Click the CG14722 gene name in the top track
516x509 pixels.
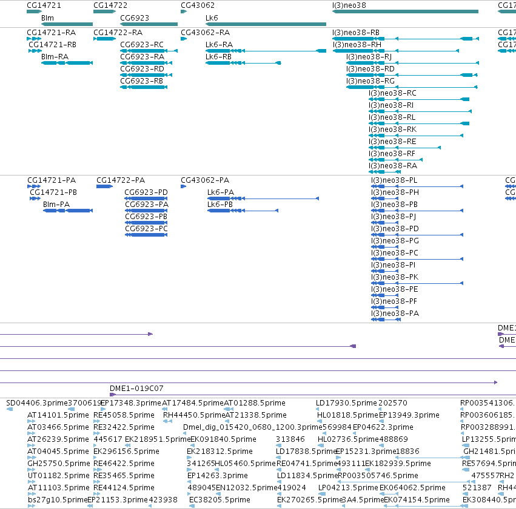click(x=110, y=5)
